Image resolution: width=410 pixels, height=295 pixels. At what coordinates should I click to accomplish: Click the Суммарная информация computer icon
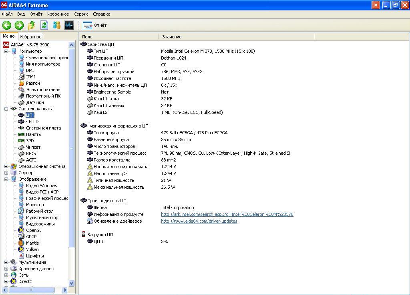pos(21,58)
